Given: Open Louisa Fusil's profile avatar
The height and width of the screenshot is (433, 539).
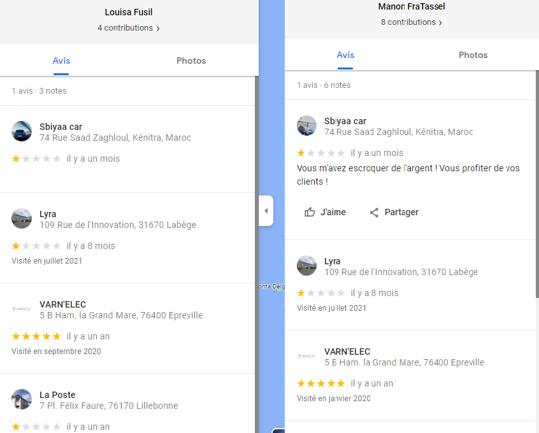Looking at the screenshot, I should (128, 11).
